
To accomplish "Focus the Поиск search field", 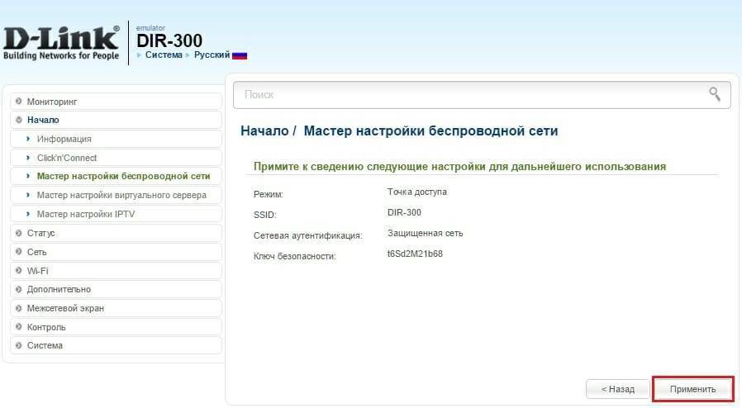I will [482, 94].
